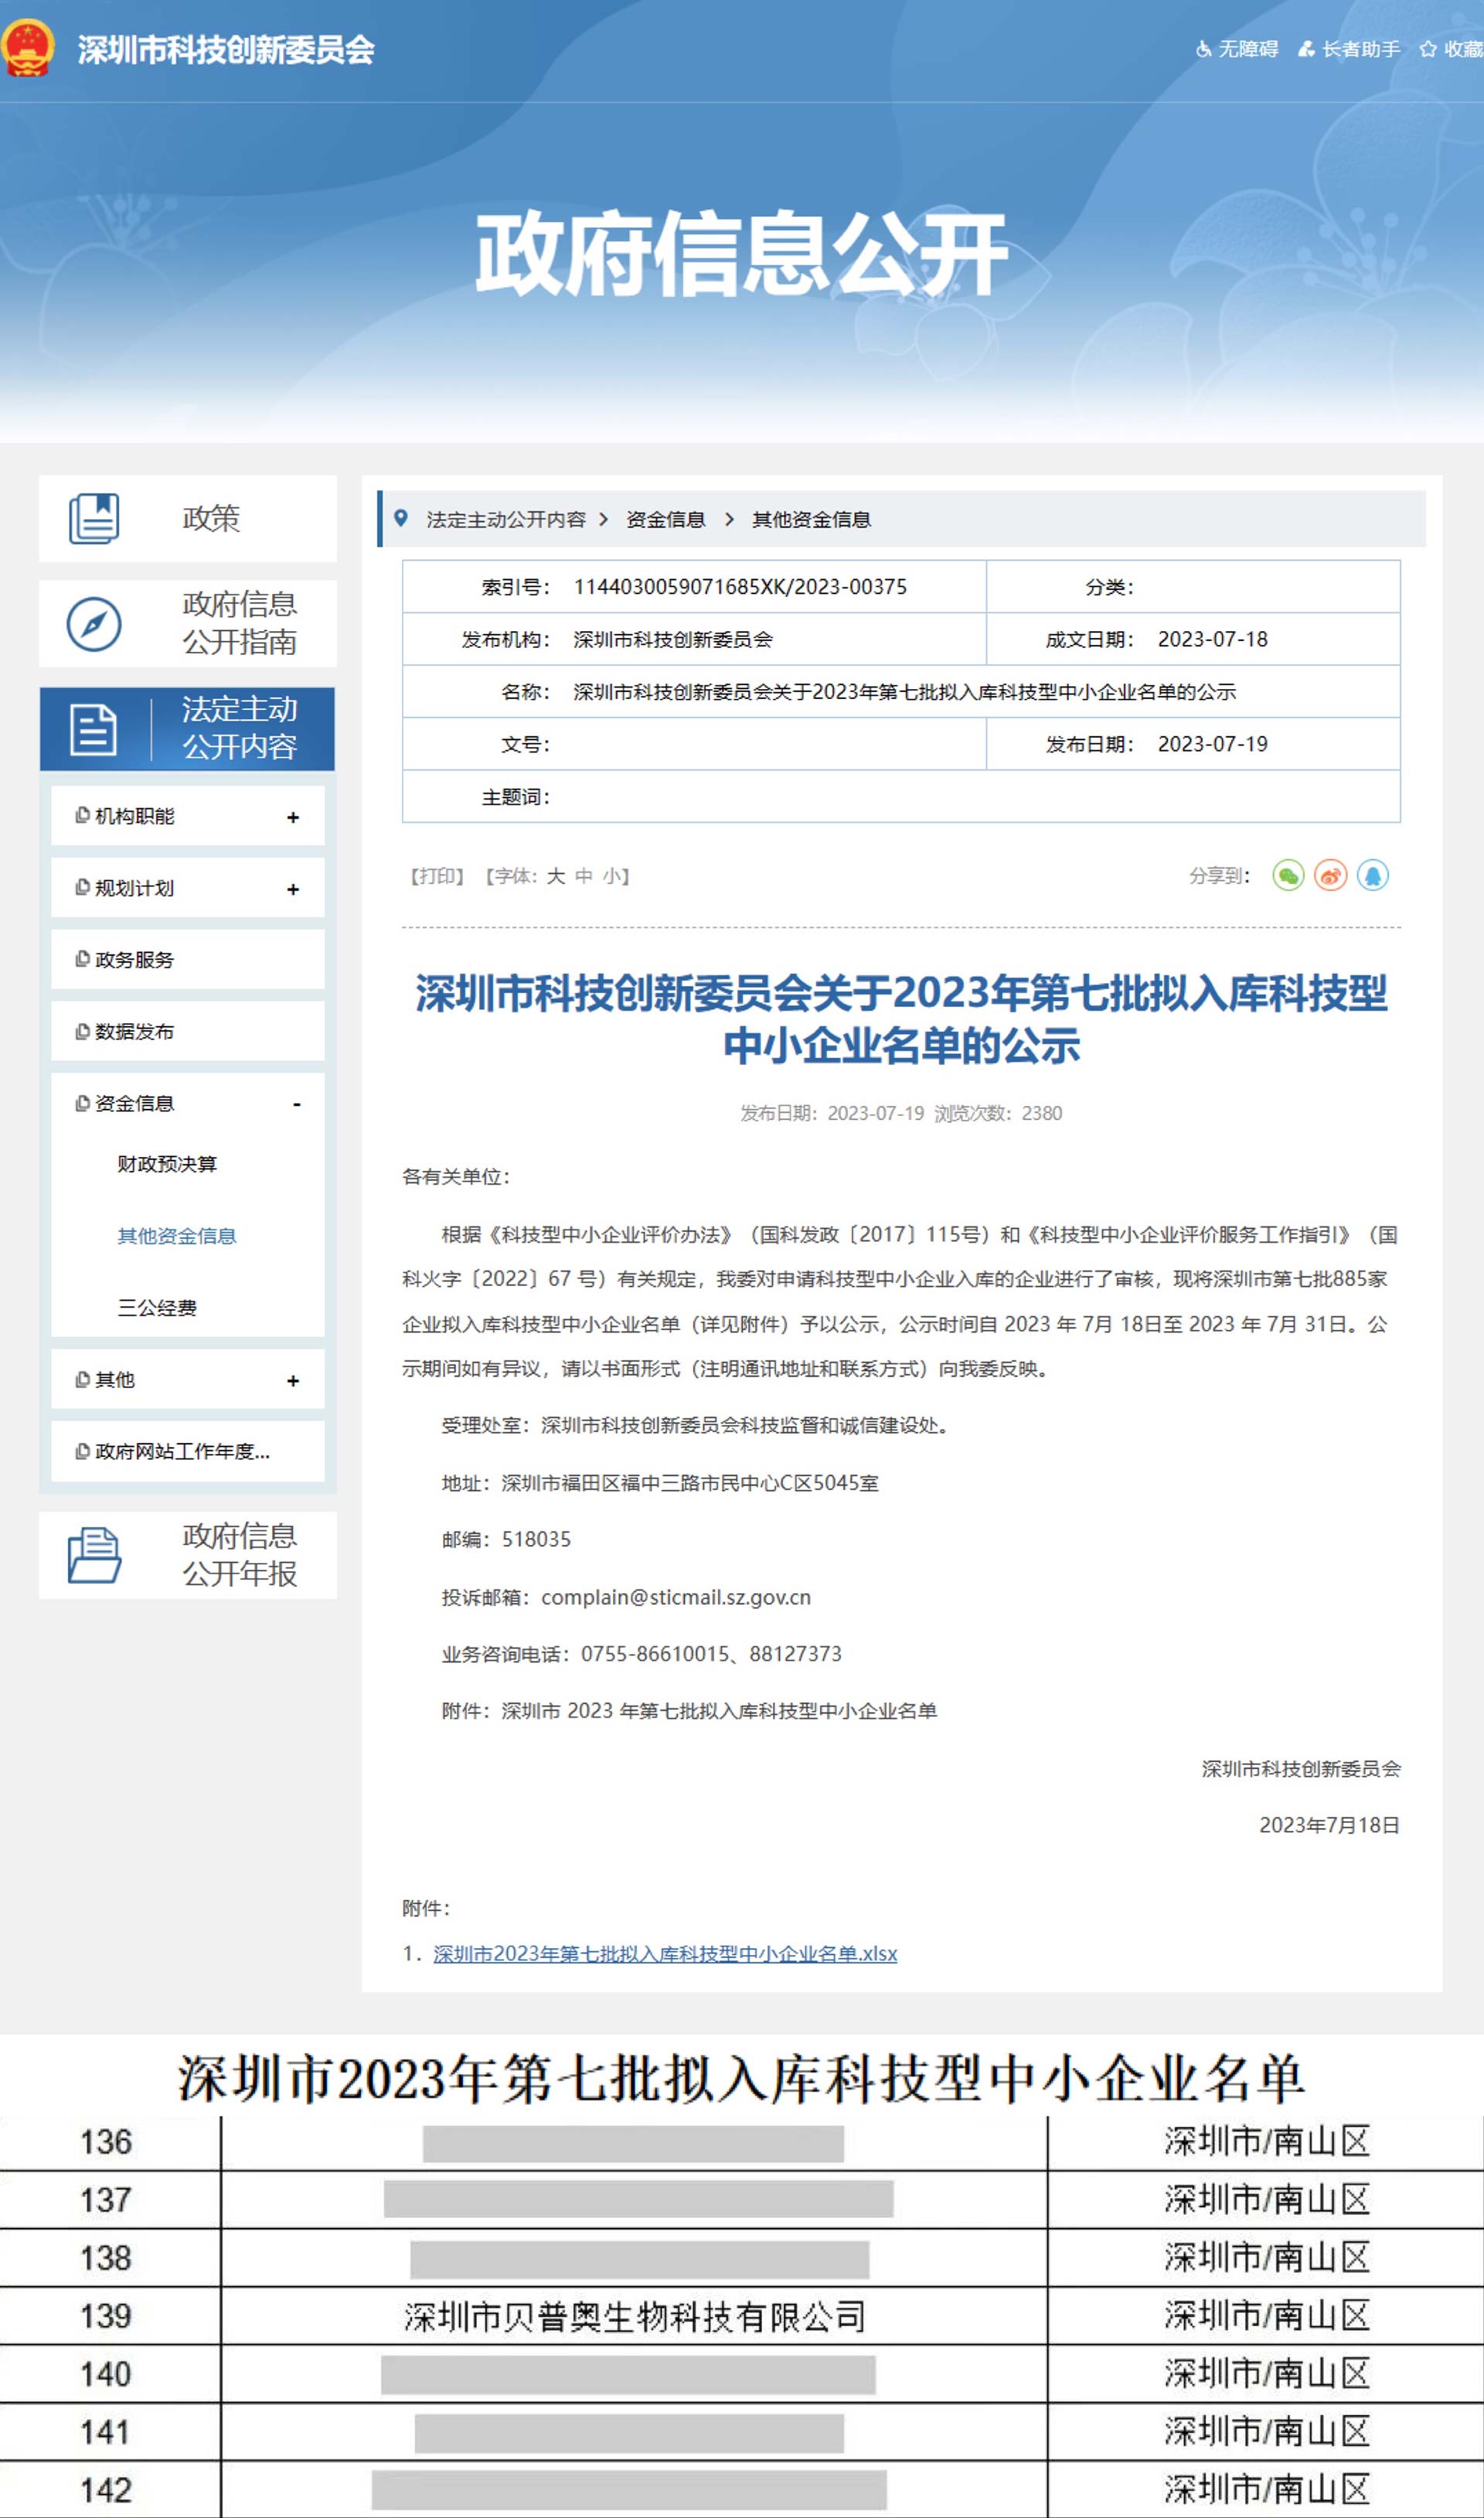Screen dimensions: 1484x2518
Task: Click the signature date 2023年7月18日
Action: click(1329, 1825)
